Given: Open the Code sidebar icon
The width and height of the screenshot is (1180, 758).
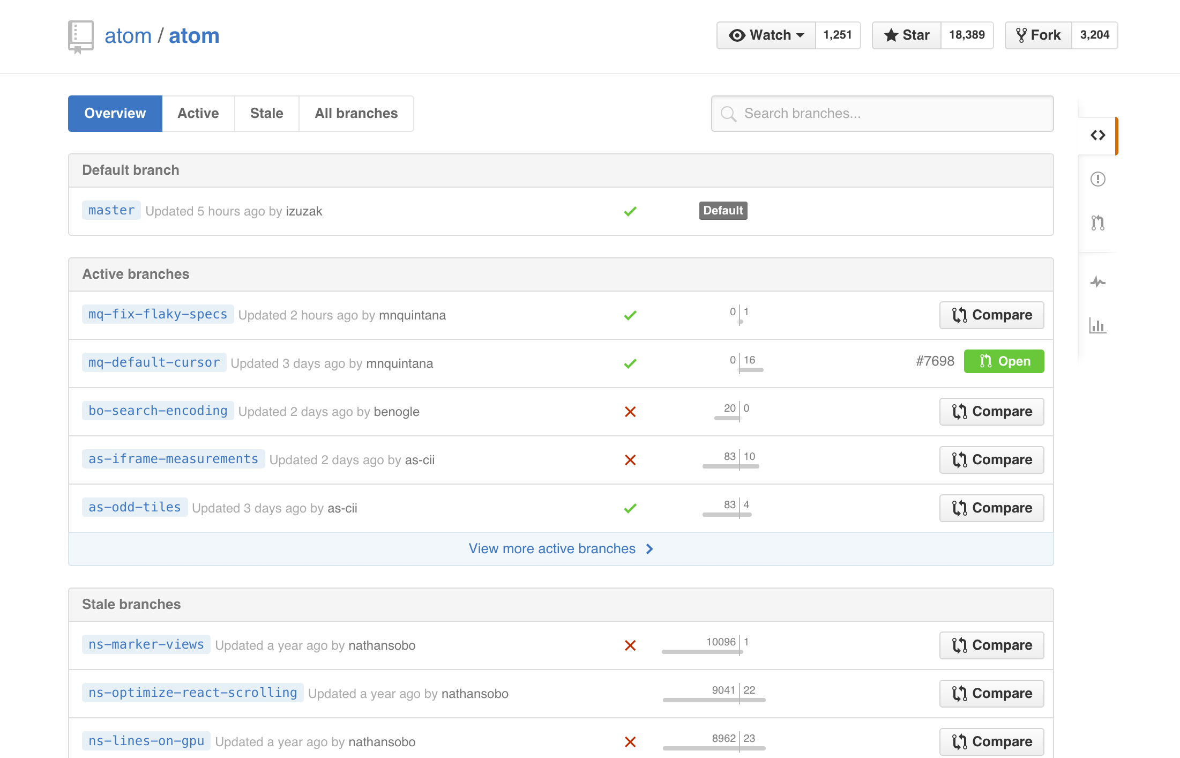Looking at the screenshot, I should [x=1098, y=135].
